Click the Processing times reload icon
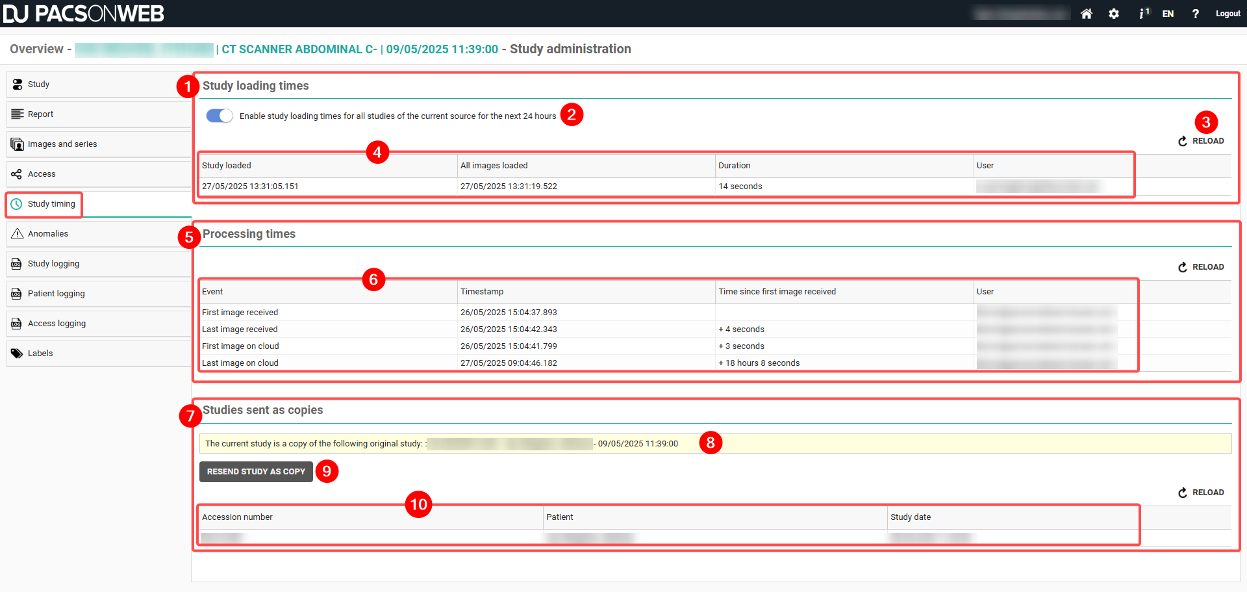Viewport: 1247px width, 592px height. coord(1183,267)
